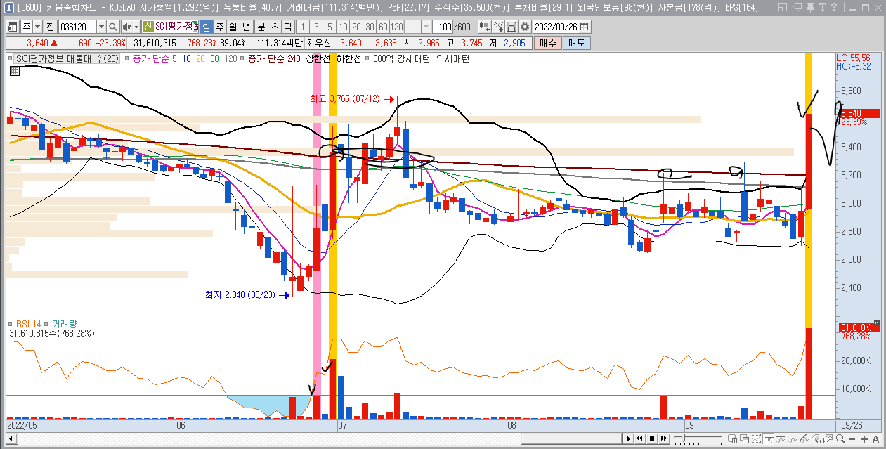The height and width of the screenshot is (449, 886).
Task: Click the 10 interval button
Action: pyautogui.click(x=343, y=27)
